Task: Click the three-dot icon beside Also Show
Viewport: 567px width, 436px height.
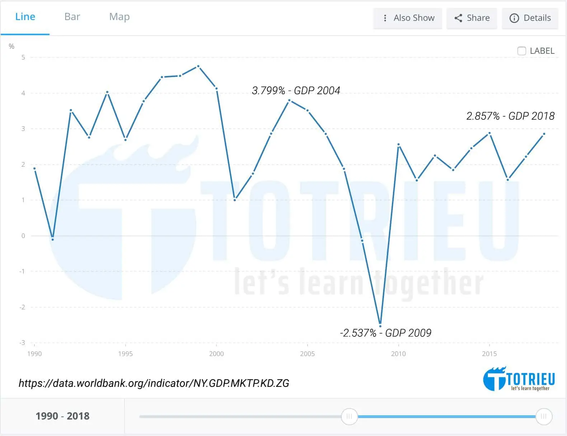Action: pos(385,18)
